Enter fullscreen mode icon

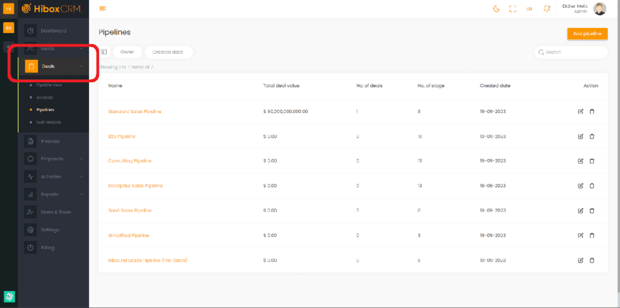[513, 8]
